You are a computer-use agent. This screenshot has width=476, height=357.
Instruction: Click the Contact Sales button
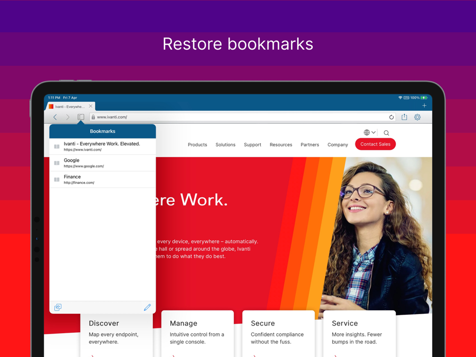coord(376,144)
